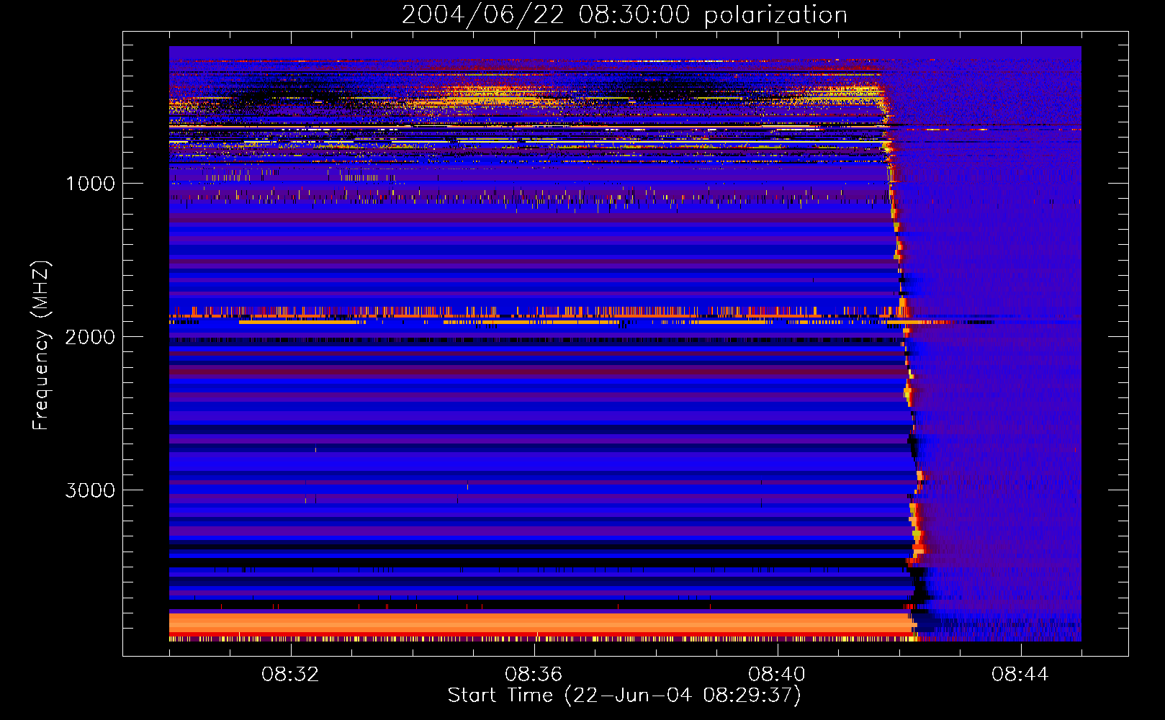Select the 1000 frequency axis label
Screen dimensions: 1165x720
(90, 184)
